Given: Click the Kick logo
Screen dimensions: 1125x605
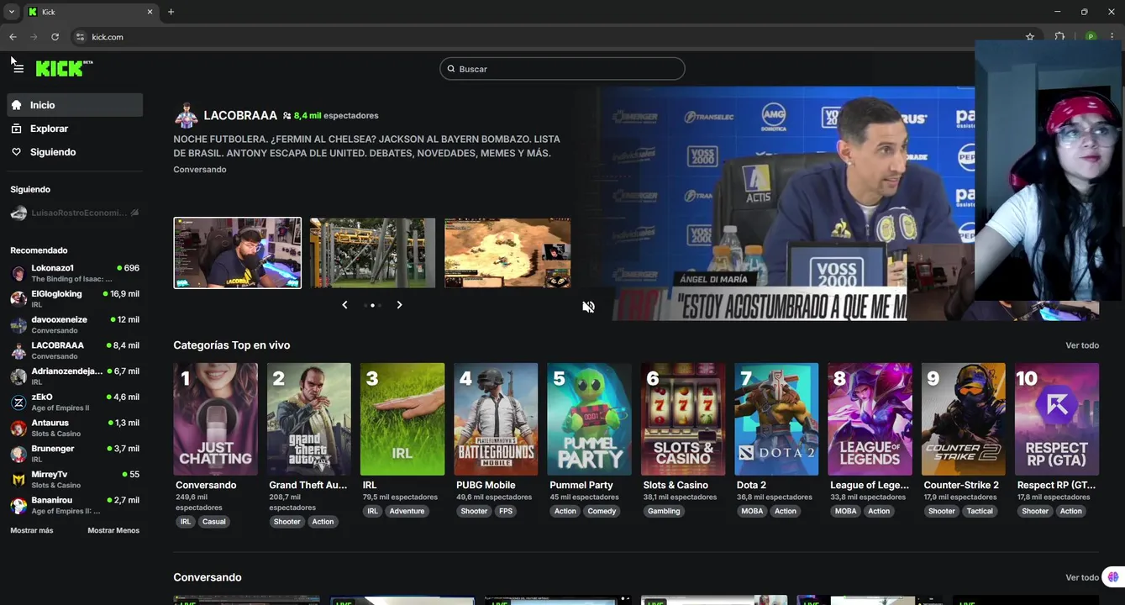Looking at the screenshot, I should pyautogui.click(x=64, y=69).
